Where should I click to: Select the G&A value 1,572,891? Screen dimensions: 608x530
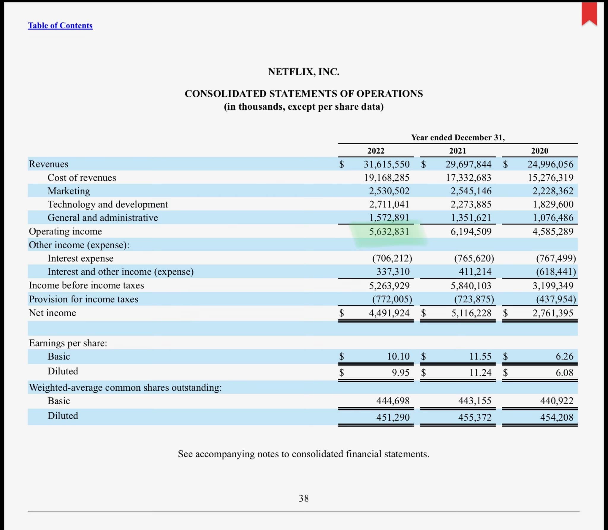point(389,218)
